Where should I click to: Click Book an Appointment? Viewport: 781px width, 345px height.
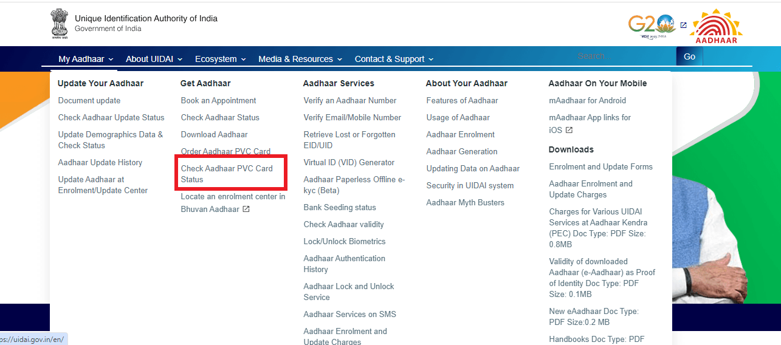(x=219, y=101)
